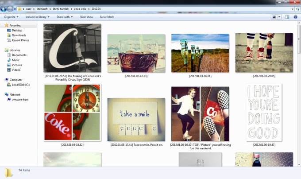The height and width of the screenshot is (179, 301).
Task: Click the Libraries icon in sidebar
Action: (x=7, y=50)
